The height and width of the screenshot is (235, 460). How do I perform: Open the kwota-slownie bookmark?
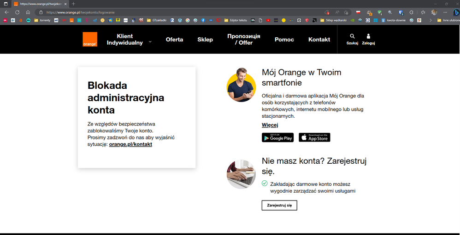(x=394, y=21)
